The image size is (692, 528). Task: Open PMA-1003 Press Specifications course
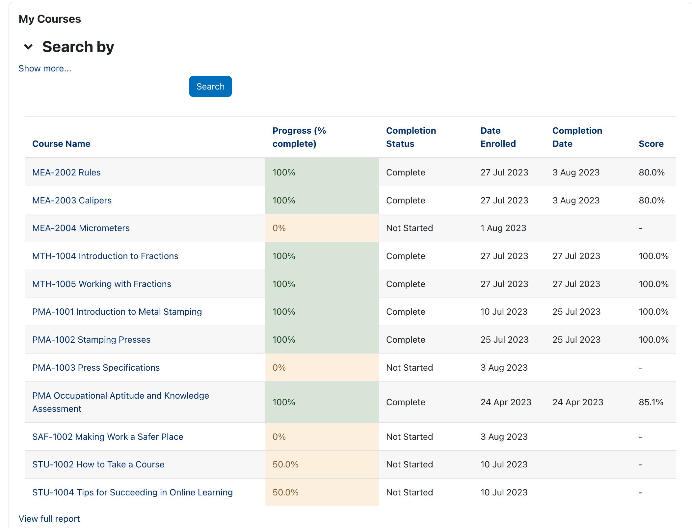coord(96,368)
